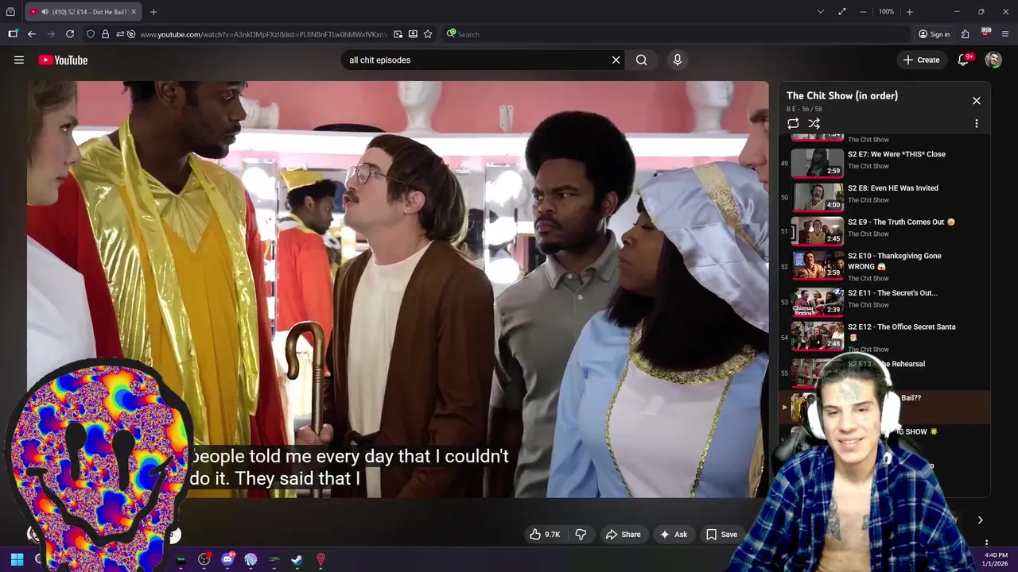The image size is (1018, 572).
Task: Like the video with thumbs up
Action: pos(546,535)
